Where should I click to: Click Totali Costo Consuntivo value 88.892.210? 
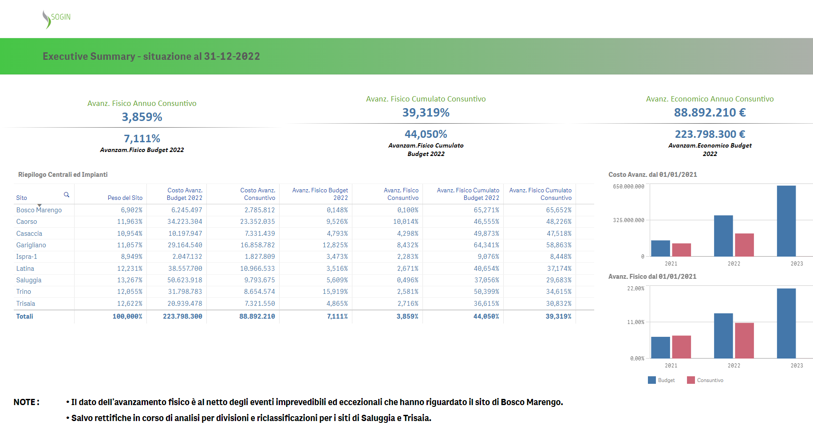[x=257, y=316]
